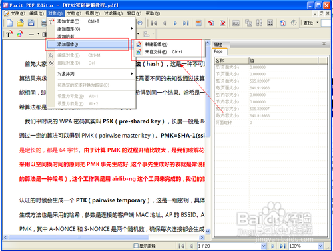Select the Add Text T tool in second toolbar

pyautogui.click(x=9, y=34)
